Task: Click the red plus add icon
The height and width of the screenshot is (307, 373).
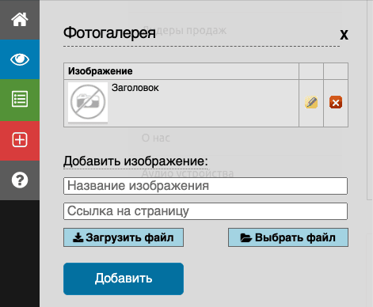Action: (x=20, y=140)
